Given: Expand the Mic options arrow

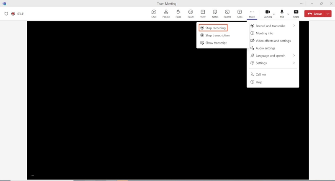Looking at the screenshot, I should click(x=288, y=14).
